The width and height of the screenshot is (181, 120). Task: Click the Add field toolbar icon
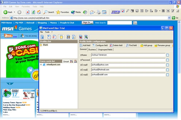(81, 45)
